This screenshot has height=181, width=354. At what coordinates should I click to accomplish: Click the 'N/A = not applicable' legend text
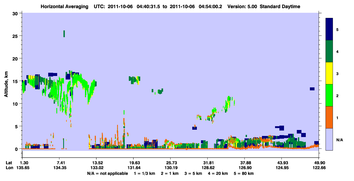click(x=108, y=173)
